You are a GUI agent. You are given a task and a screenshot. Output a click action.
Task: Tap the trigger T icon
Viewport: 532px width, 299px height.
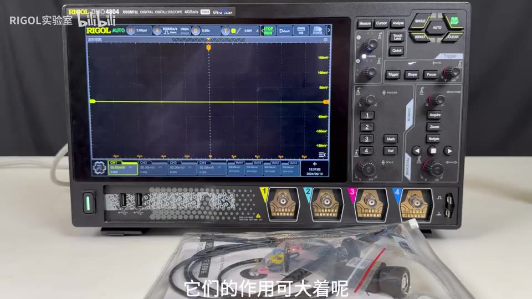[x=226, y=31]
